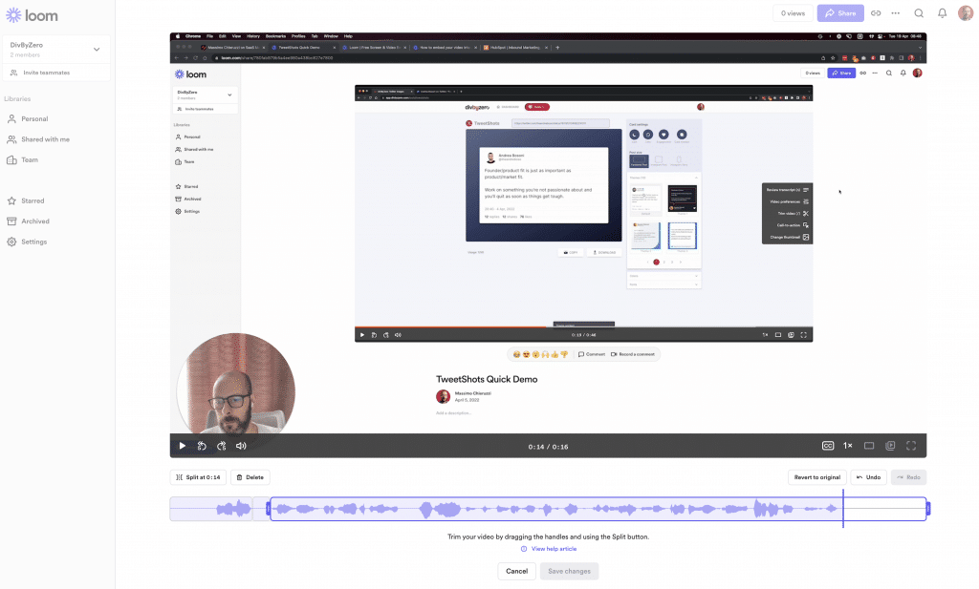Rewind the video with the back-skip icon
979x589 pixels.
202,446
